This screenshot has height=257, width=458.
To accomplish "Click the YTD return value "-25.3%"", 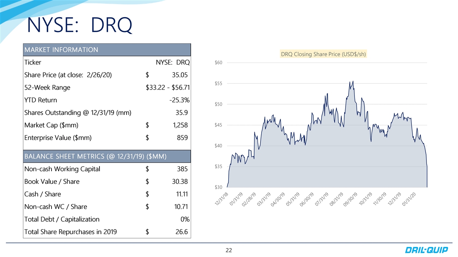I will click(x=179, y=100).
